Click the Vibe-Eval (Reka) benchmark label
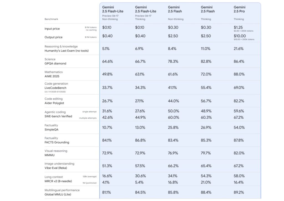Screen dimensions: 284x201 click(x=56, y=168)
